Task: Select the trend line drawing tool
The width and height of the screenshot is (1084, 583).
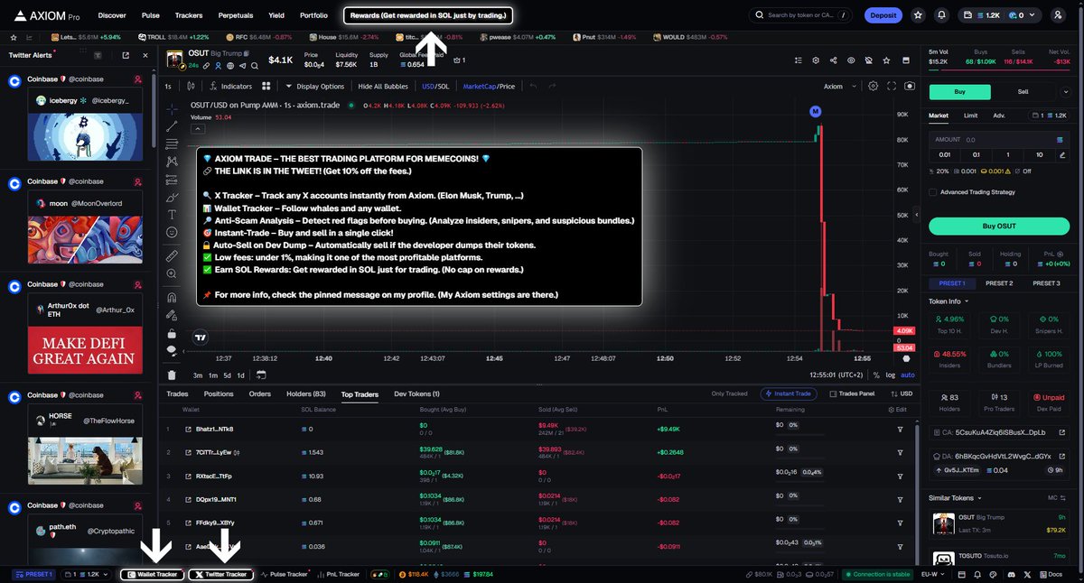Action: pyautogui.click(x=172, y=125)
